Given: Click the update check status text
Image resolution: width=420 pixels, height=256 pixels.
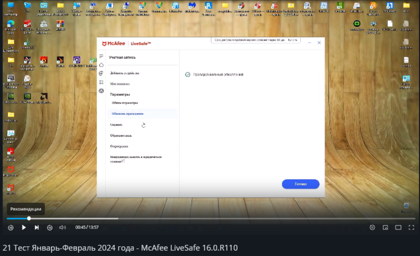Looking at the screenshot, I should tap(218, 75).
